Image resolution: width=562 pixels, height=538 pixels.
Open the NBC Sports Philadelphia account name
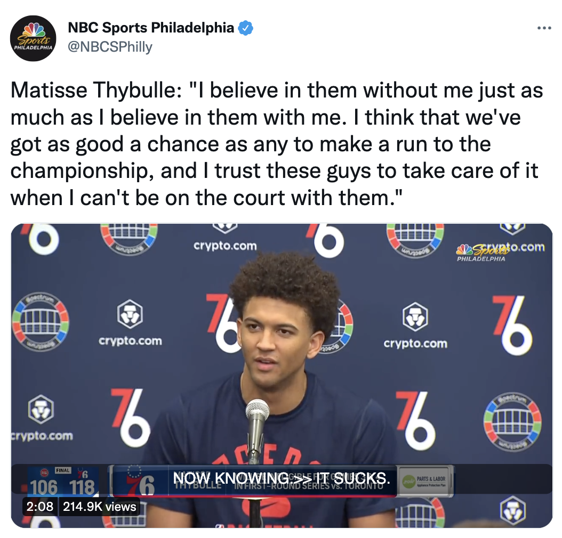151,28
